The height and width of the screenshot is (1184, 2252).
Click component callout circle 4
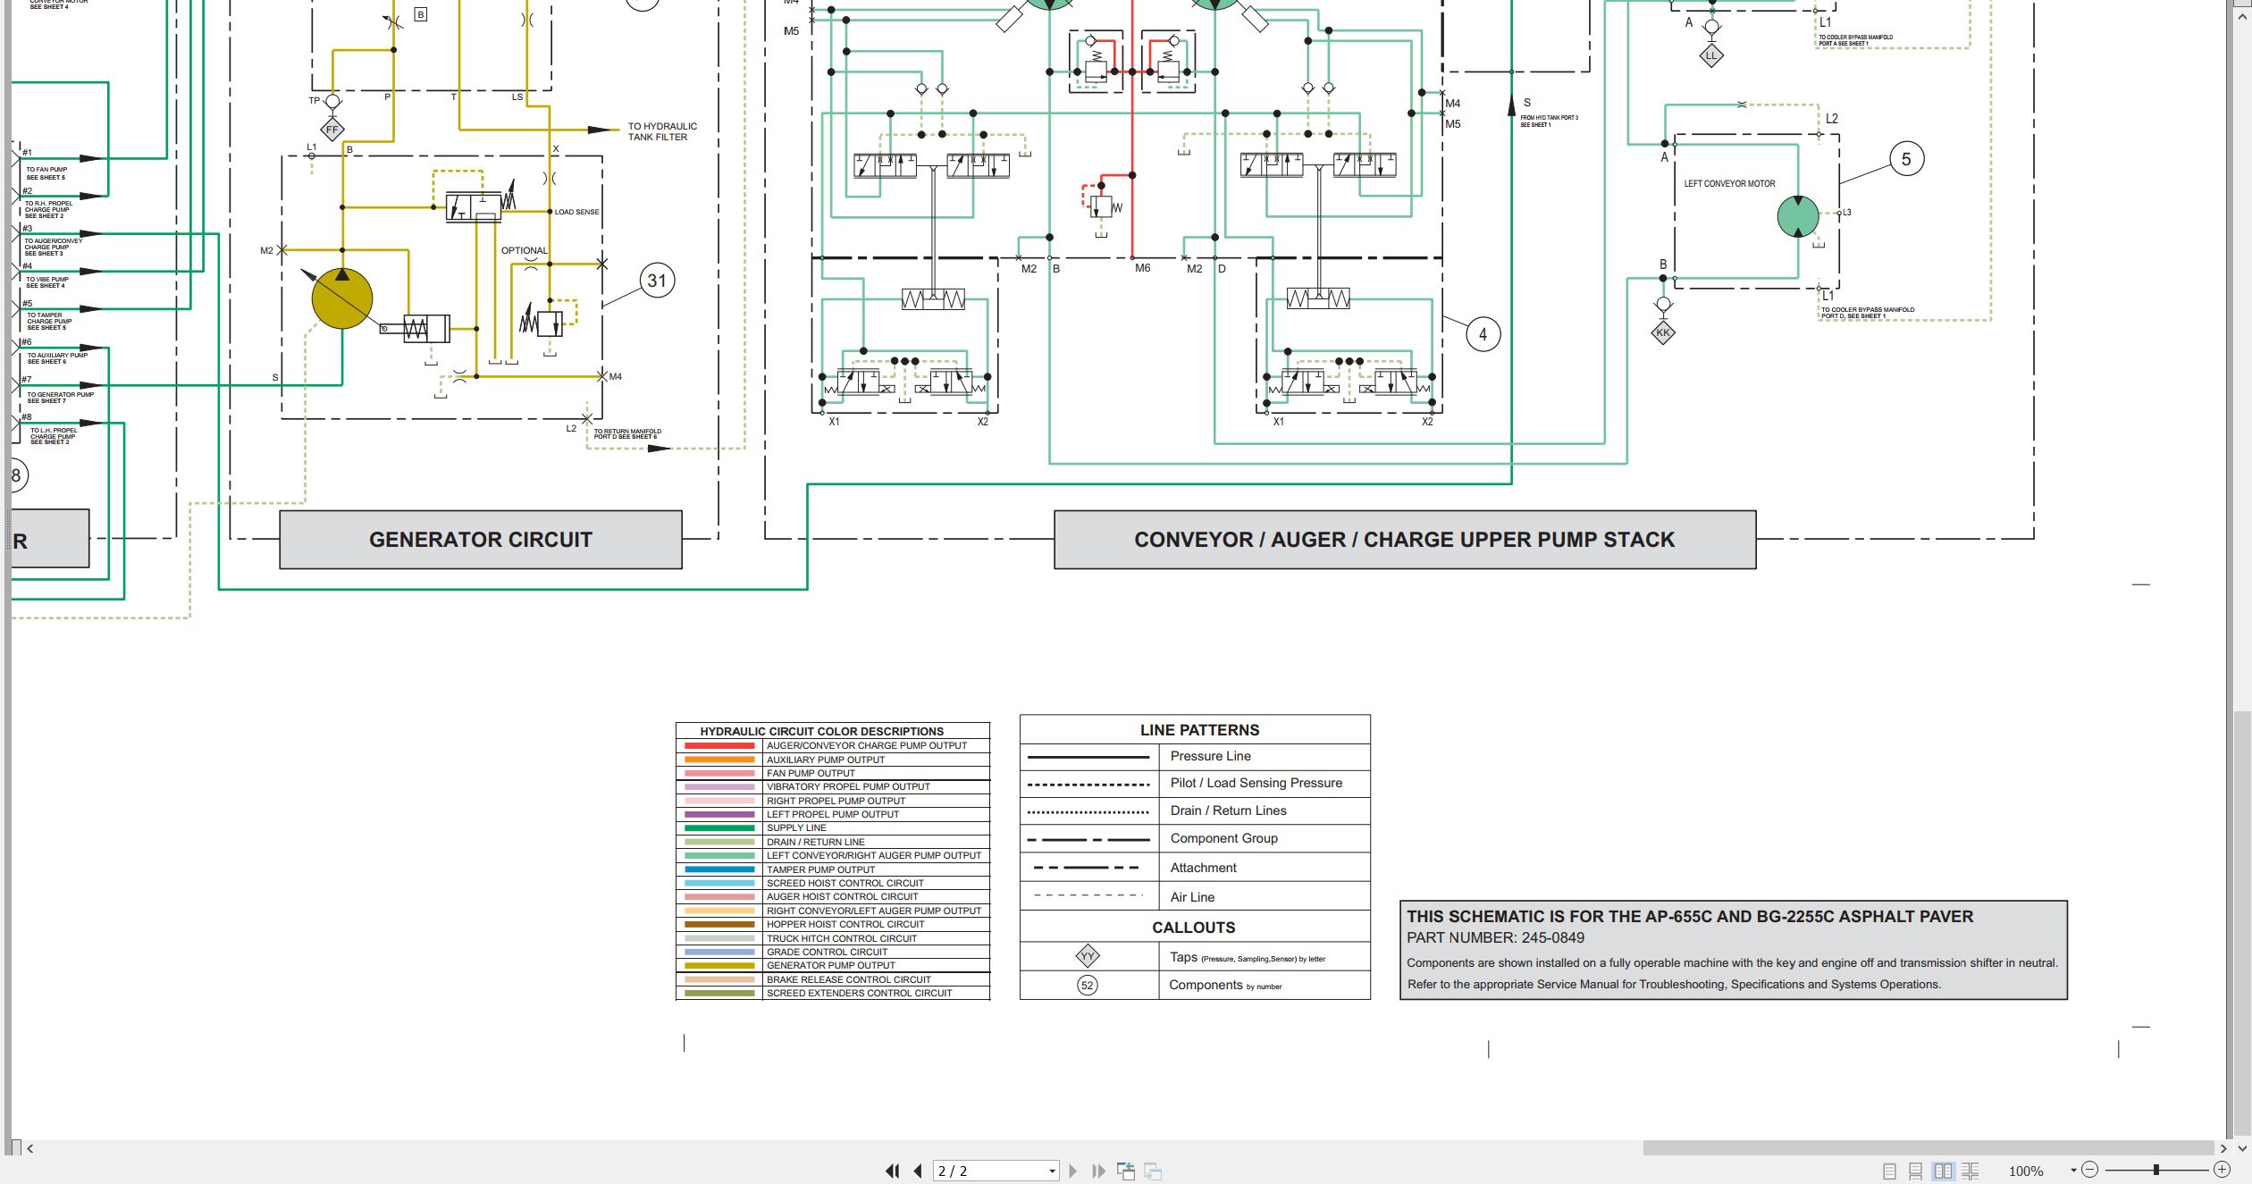(x=1483, y=334)
